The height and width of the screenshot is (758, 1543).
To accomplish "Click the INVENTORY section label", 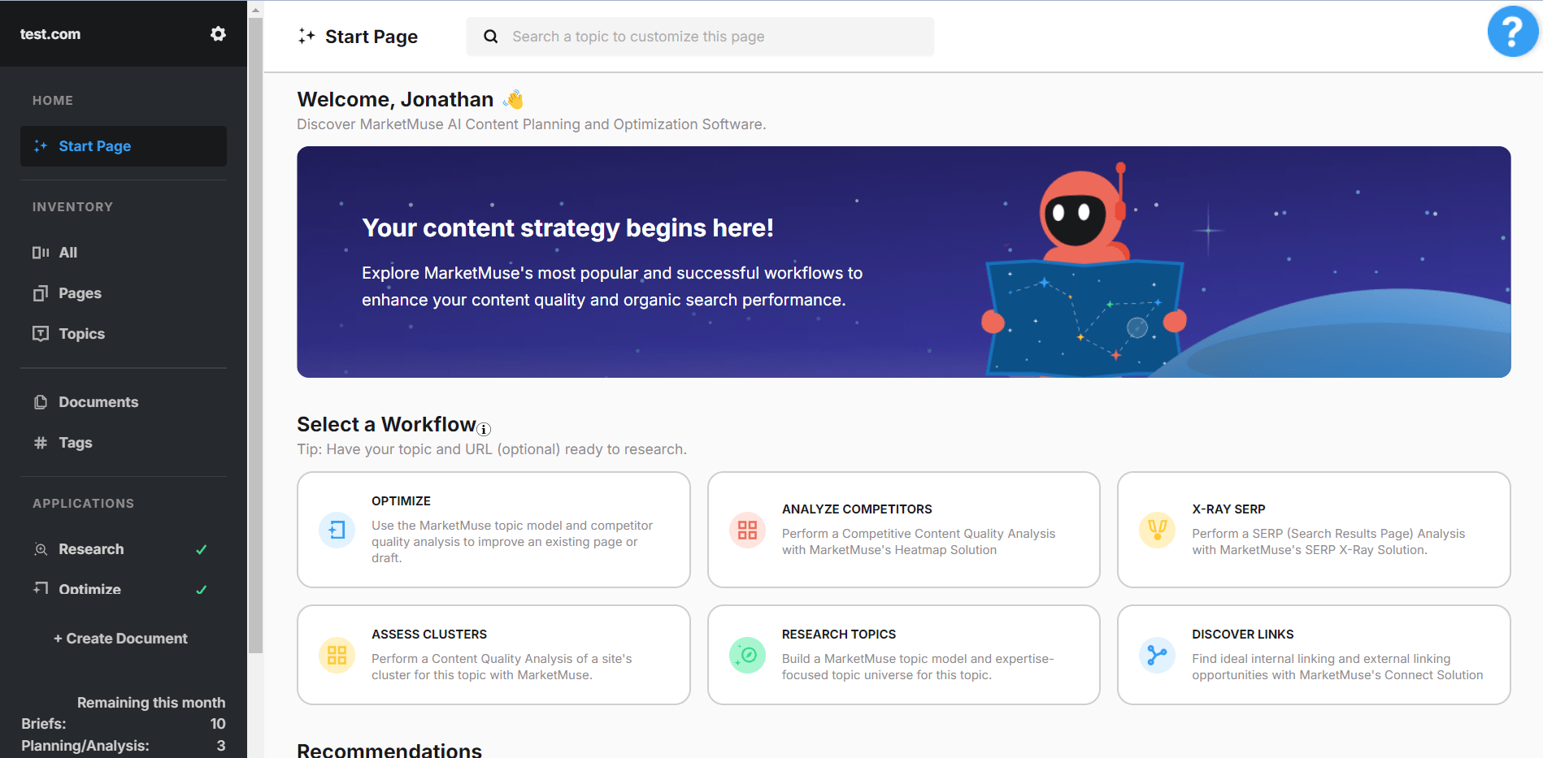I will click(x=72, y=207).
